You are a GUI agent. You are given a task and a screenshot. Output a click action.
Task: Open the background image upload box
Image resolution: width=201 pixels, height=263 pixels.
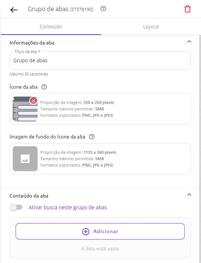100,159
